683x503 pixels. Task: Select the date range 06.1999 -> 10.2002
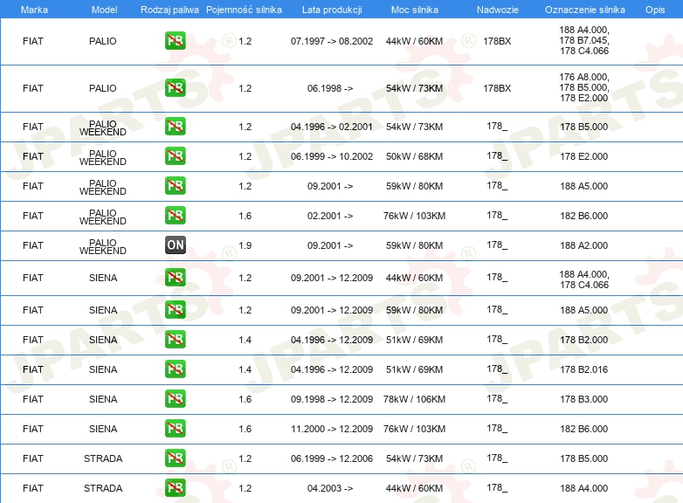tap(332, 156)
